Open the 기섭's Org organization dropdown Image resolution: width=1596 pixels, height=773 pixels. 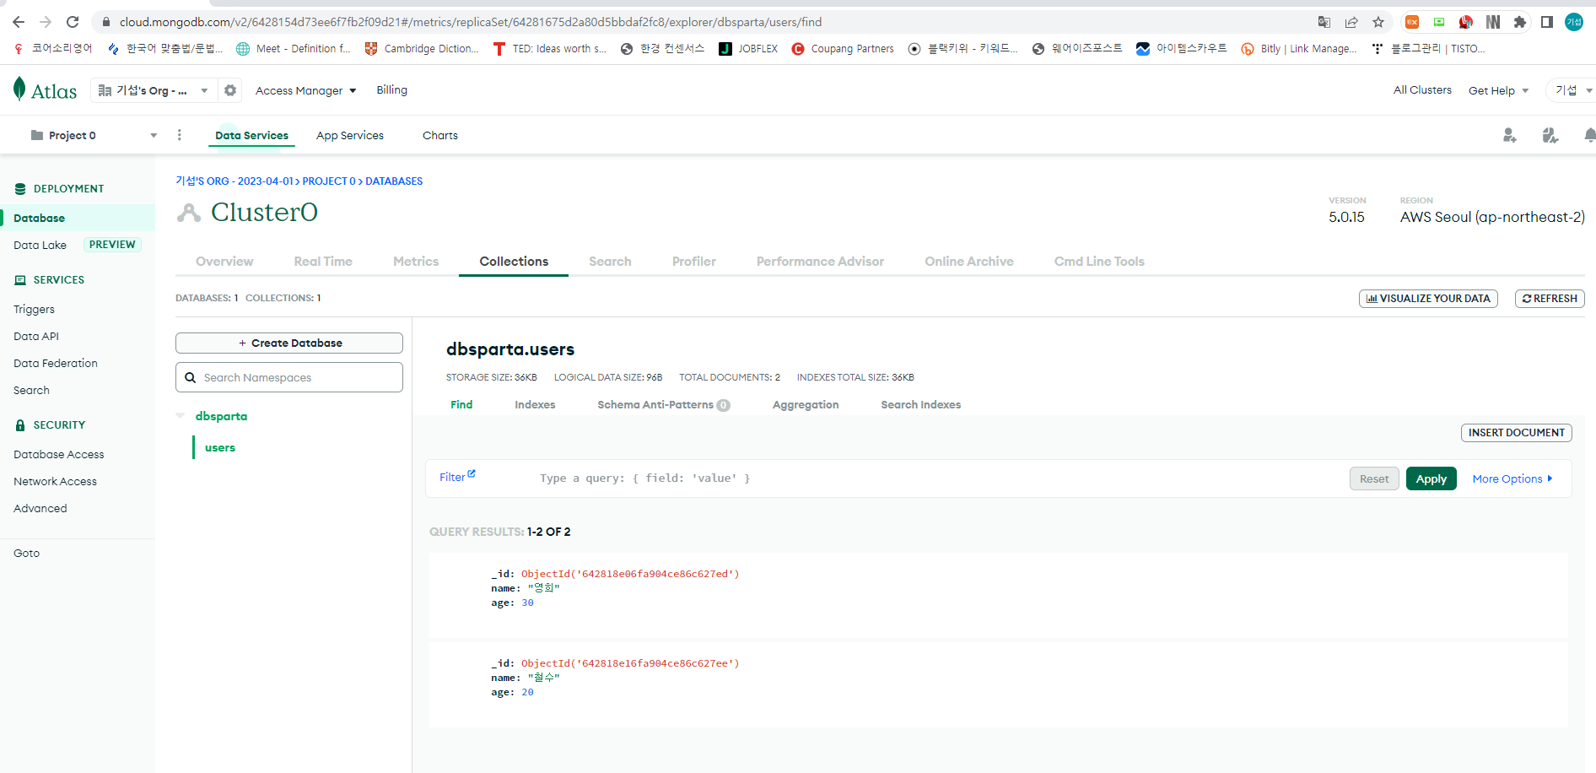click(x=152, y=90)
